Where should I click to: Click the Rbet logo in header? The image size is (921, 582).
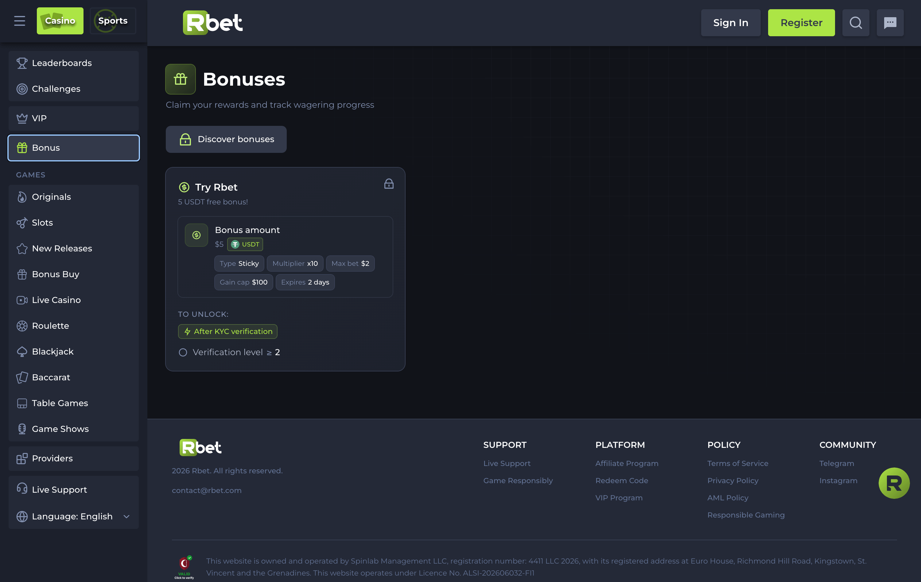coord(213,22)
